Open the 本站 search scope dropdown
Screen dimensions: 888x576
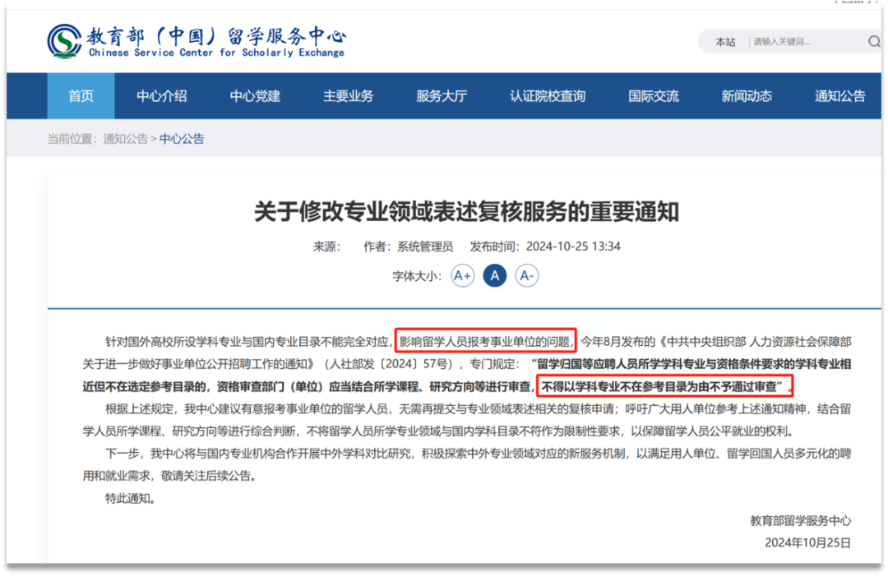coord(725,42)
